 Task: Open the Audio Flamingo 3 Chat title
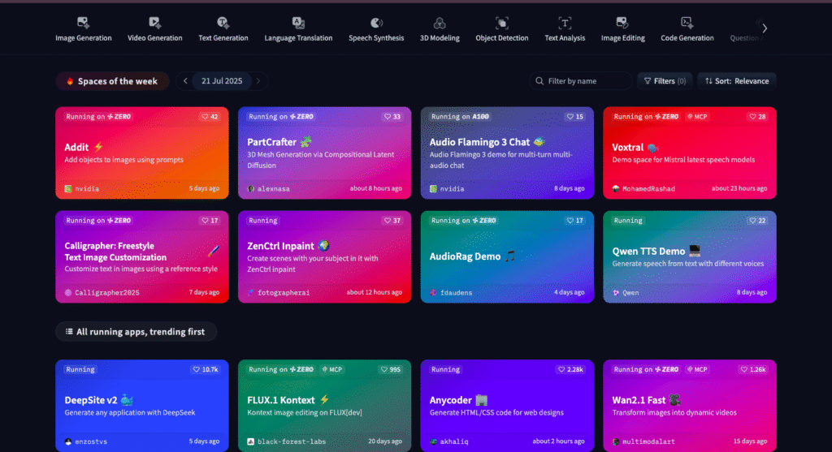pyautogui.click(x=479, y=142)
